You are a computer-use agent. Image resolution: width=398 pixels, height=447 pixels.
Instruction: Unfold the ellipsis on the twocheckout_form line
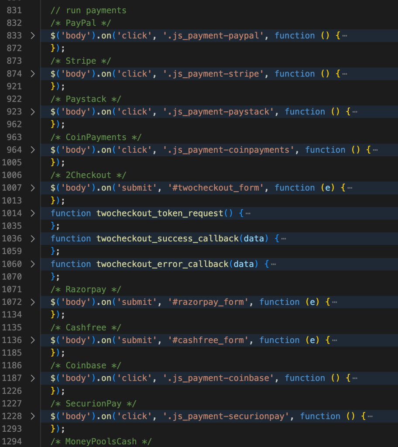coord(350,188)
